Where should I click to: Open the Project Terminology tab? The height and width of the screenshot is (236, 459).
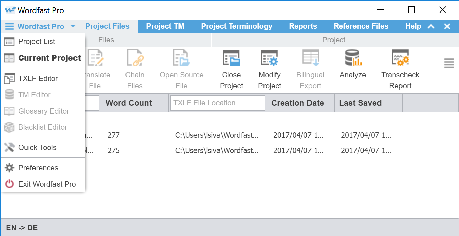[x=236, y=26]
